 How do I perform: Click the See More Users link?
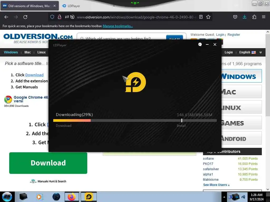coord(216,185)
